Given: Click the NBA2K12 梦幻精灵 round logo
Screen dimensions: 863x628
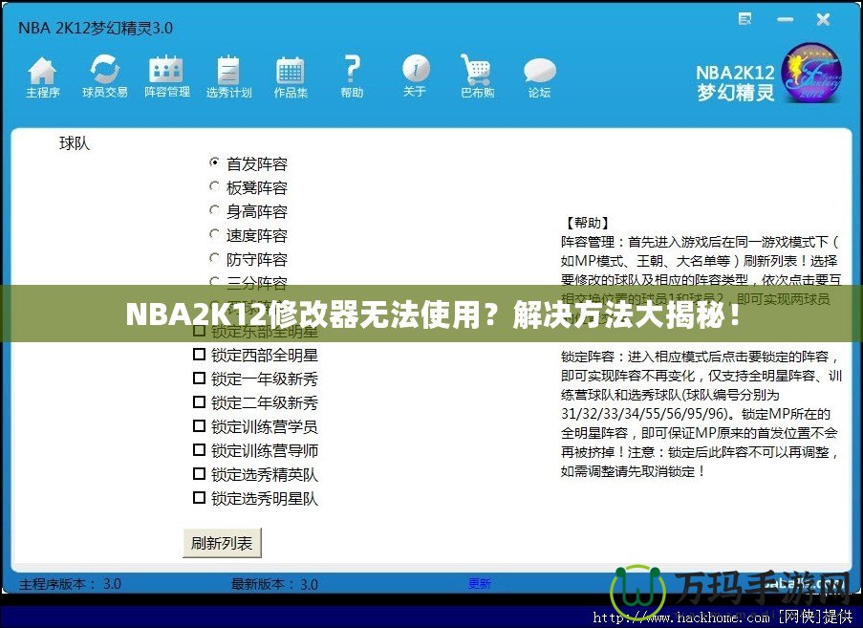Looking at the screenshot, I should click(x=811, y=74).
